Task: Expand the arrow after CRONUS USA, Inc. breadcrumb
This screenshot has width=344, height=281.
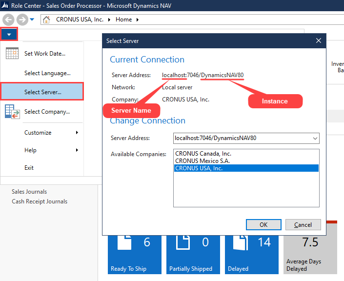Action: pos(109,20)
